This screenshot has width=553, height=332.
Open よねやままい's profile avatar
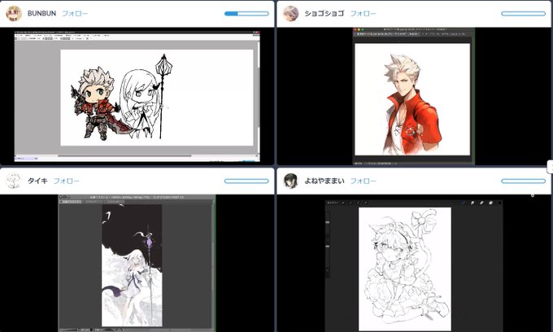point(291,181)
